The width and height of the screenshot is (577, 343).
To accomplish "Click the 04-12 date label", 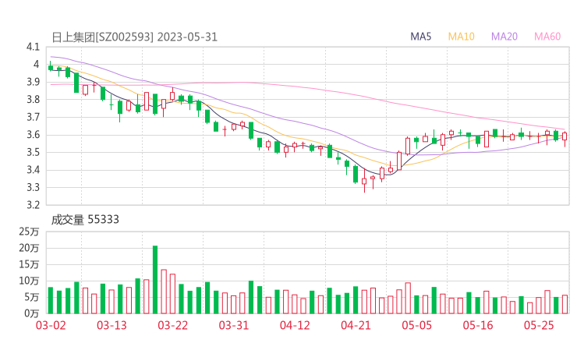I will (295, 326).
